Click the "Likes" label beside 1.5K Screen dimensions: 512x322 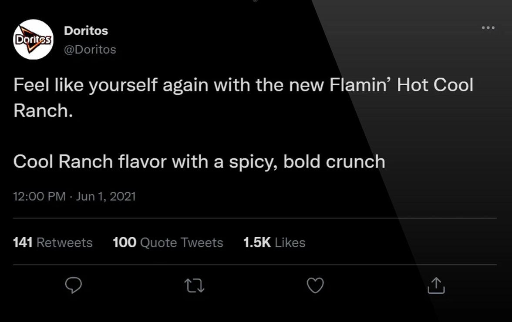click(x=290, y=242)
